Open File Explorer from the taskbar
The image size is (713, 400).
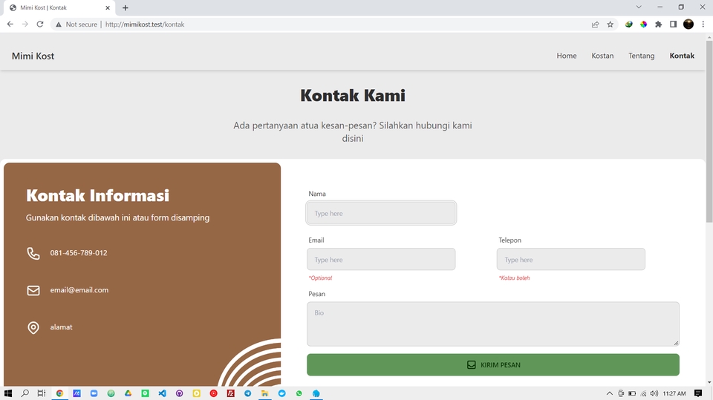pyautogui.click(x=264, y=393)
